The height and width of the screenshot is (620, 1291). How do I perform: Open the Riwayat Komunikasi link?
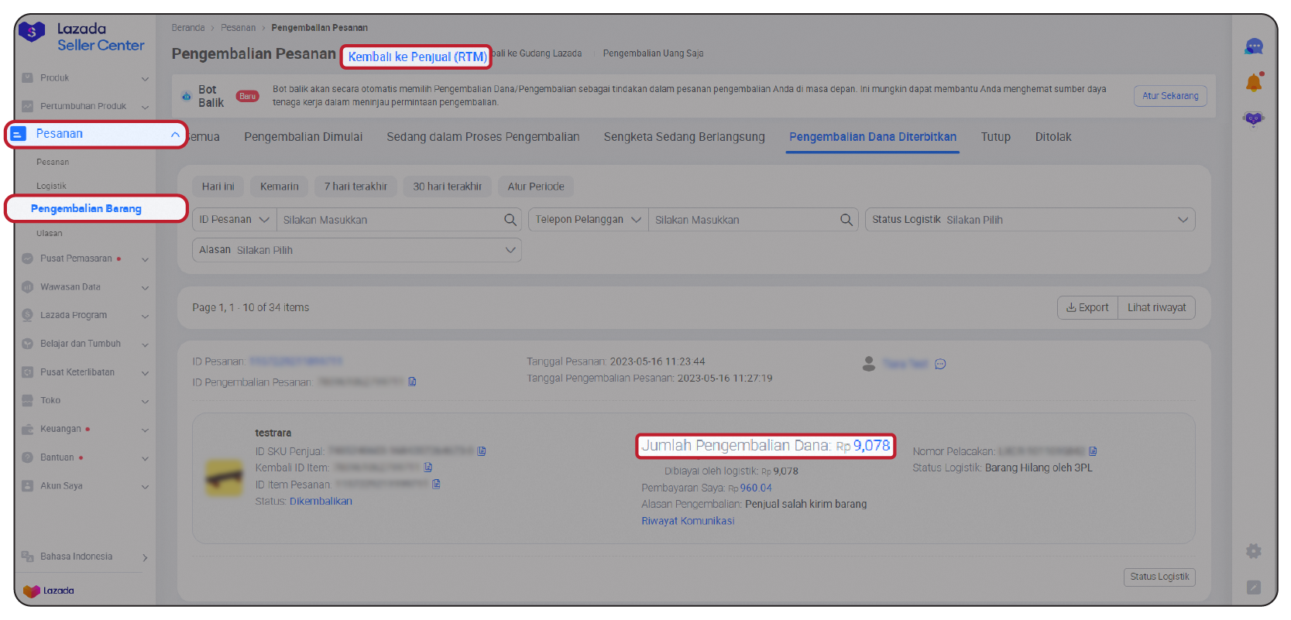(x=687, y=521)
